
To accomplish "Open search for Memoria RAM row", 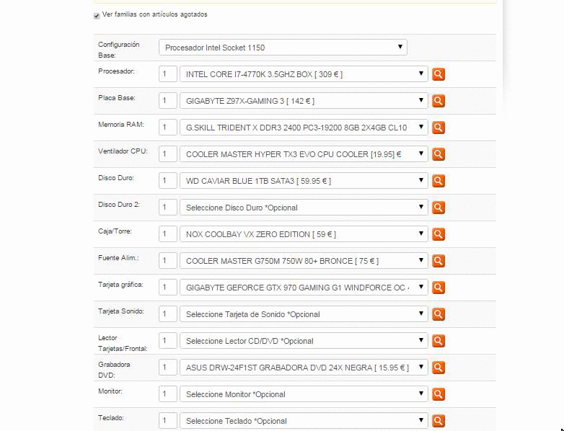I will click(438, 128).
